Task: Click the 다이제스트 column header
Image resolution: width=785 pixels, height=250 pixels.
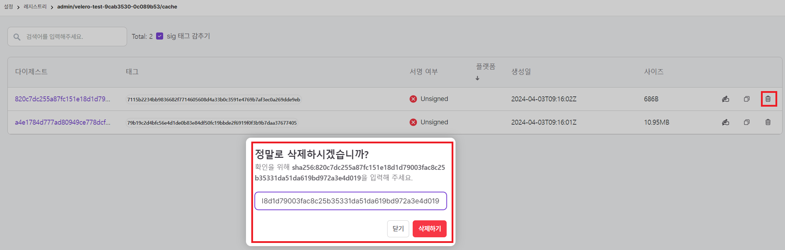Action: point(31,72)
